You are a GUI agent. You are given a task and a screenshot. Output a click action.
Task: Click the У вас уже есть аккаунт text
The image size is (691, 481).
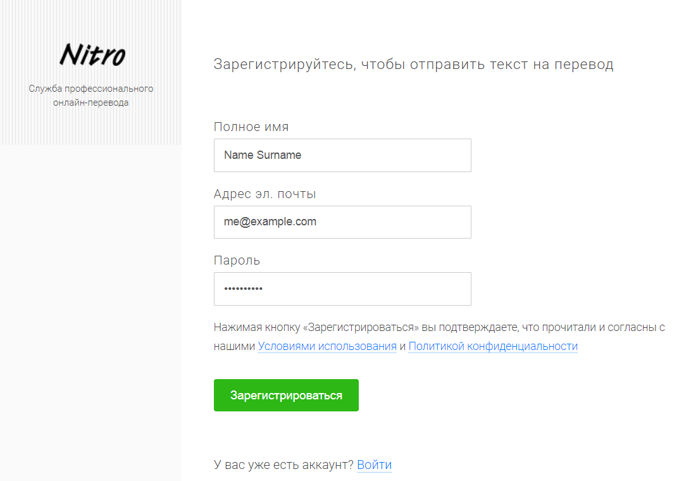coord(283,465)
